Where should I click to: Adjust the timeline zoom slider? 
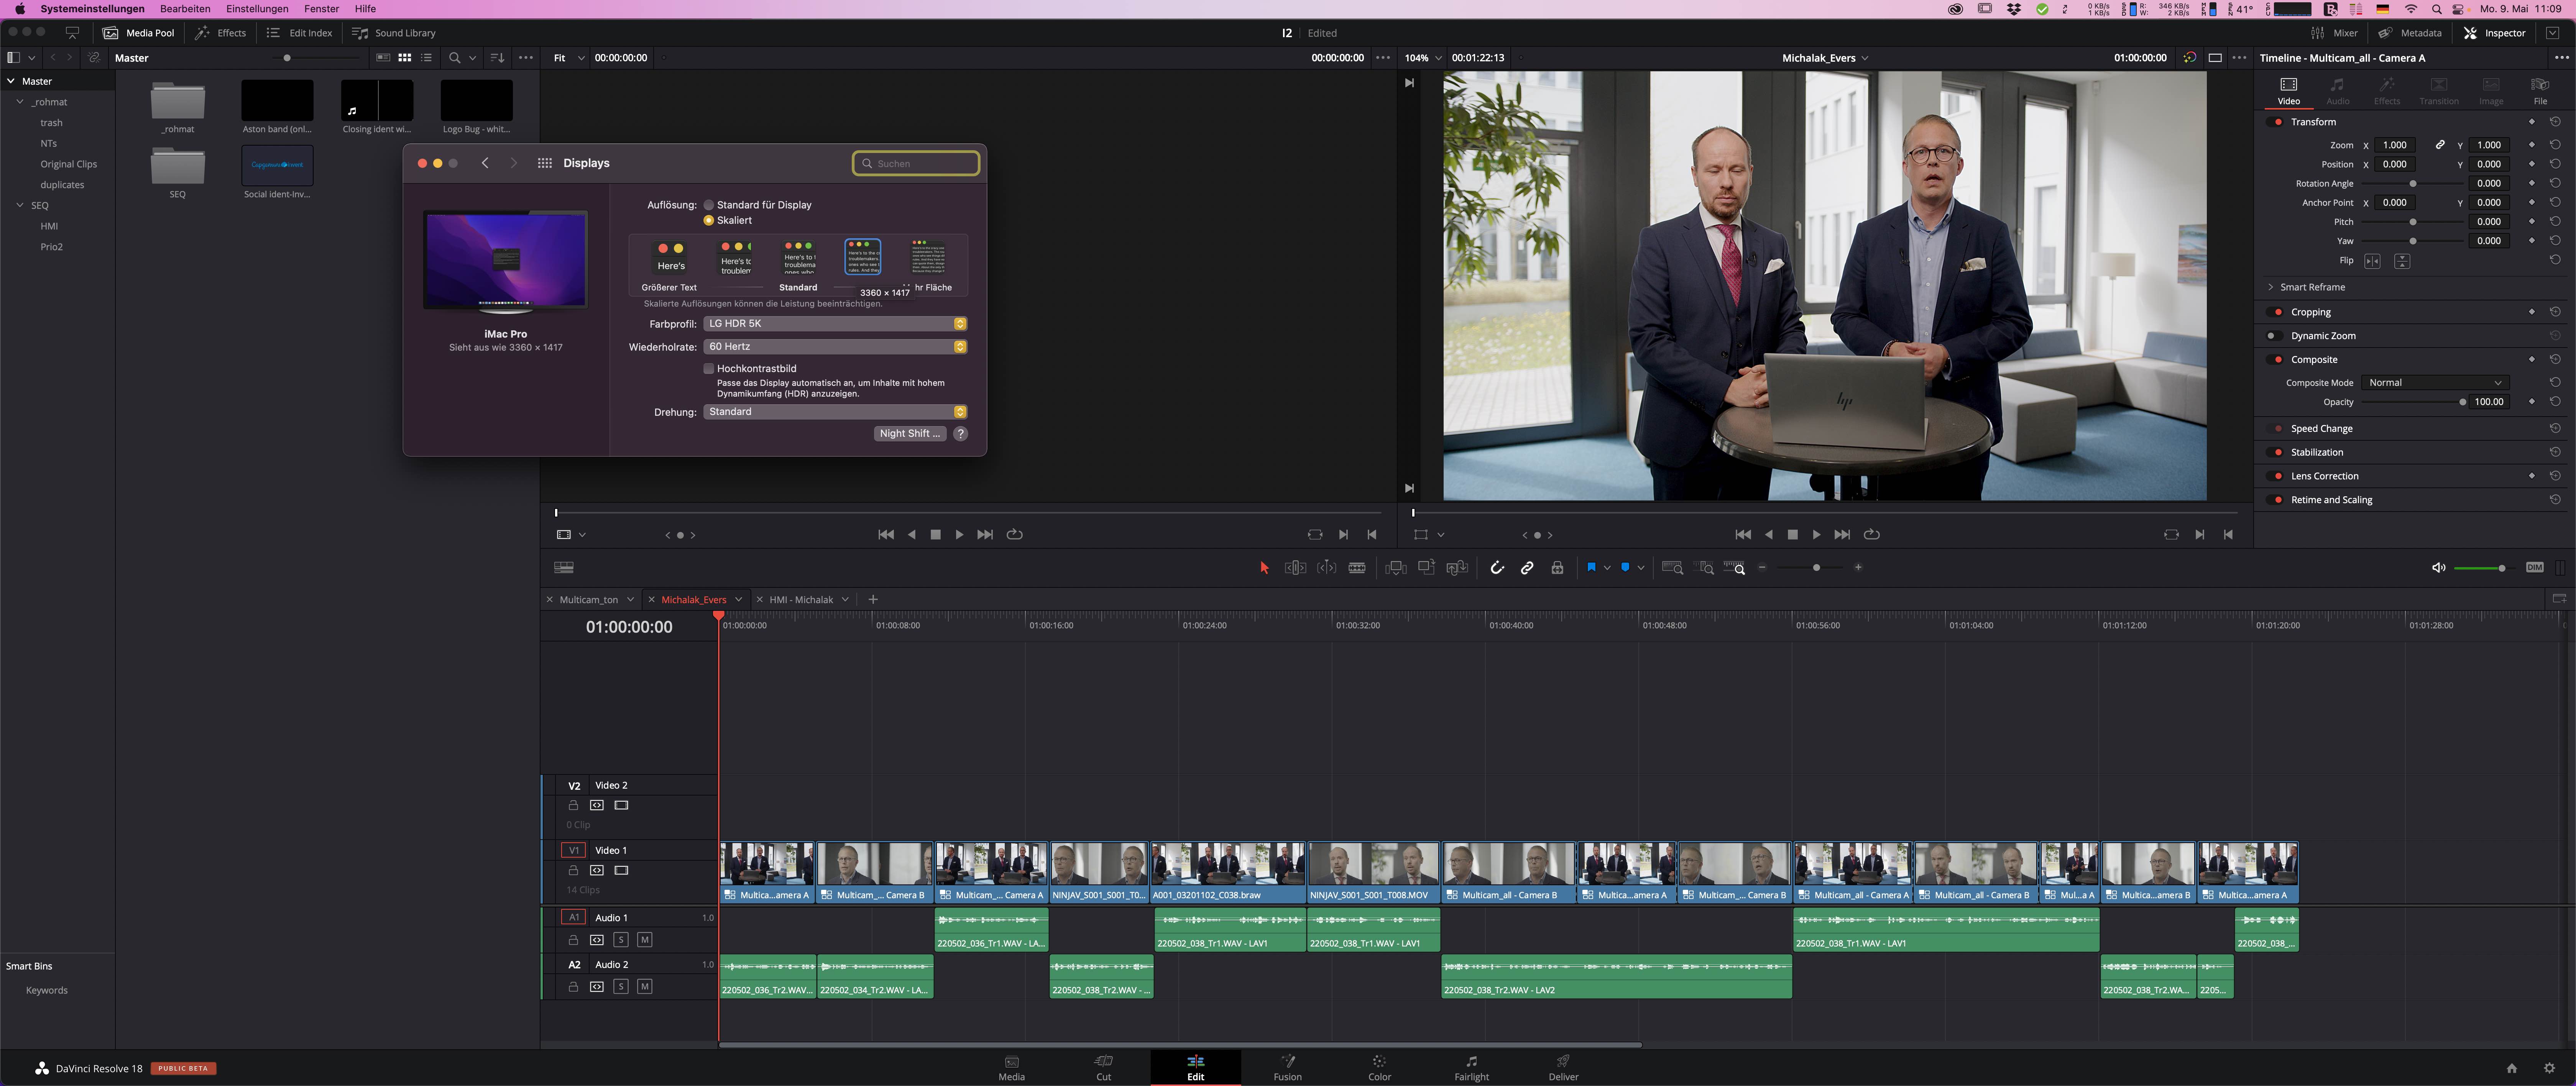pos(1811,568)
